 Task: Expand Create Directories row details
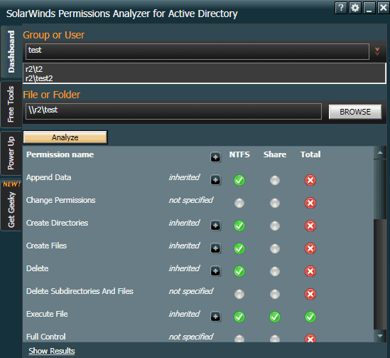pos(215,226)
